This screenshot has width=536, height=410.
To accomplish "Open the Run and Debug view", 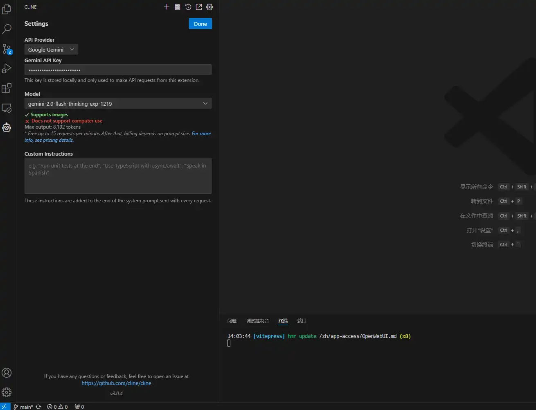I will pos(7,68).
